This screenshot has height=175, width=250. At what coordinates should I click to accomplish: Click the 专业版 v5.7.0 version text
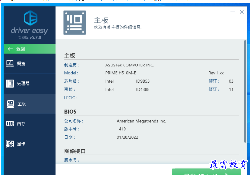pyautogui.click(x=29, y=38)
